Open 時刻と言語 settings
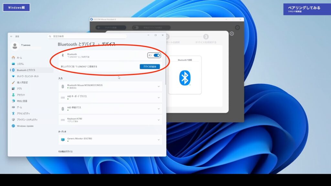Screen dimensions: 331x186 point(22,101)
